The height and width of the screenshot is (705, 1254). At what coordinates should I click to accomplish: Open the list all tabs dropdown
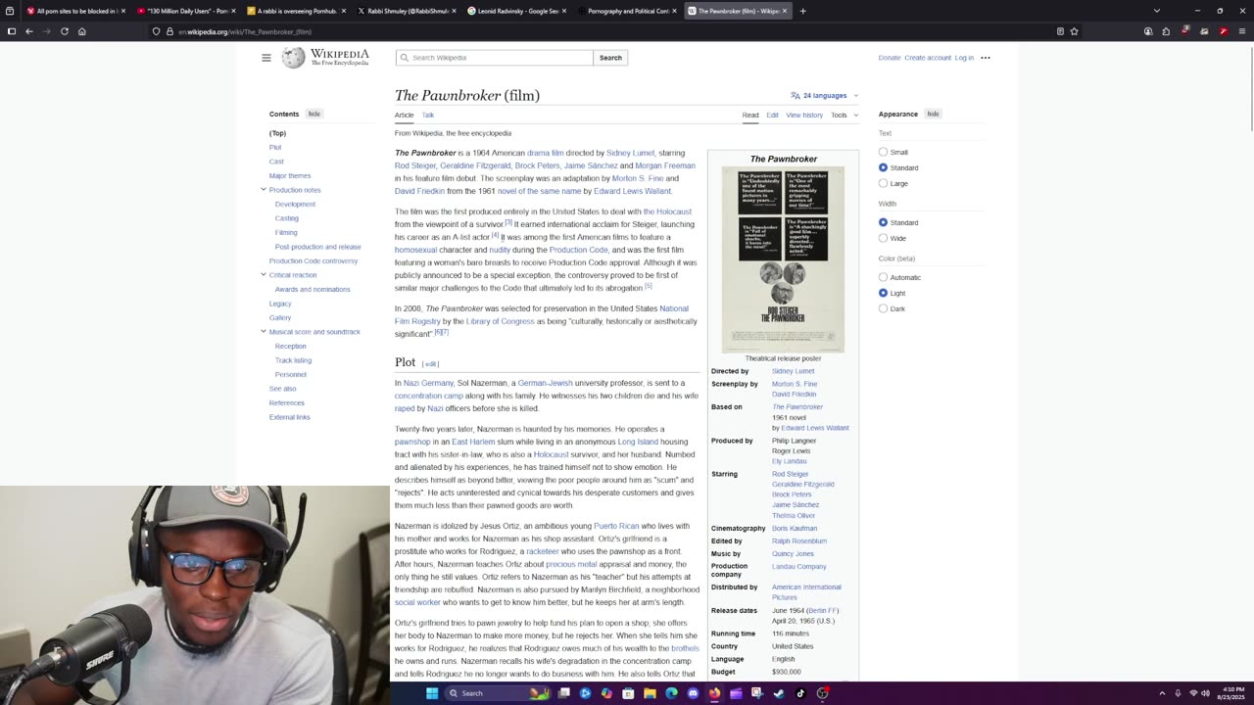1156,11
